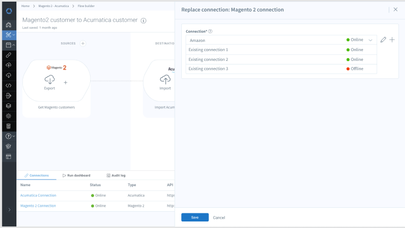Viewport: 405px width, 228px height.
Task: Click the Magento Export cloud icon
Action: click(x=50, y=79)
